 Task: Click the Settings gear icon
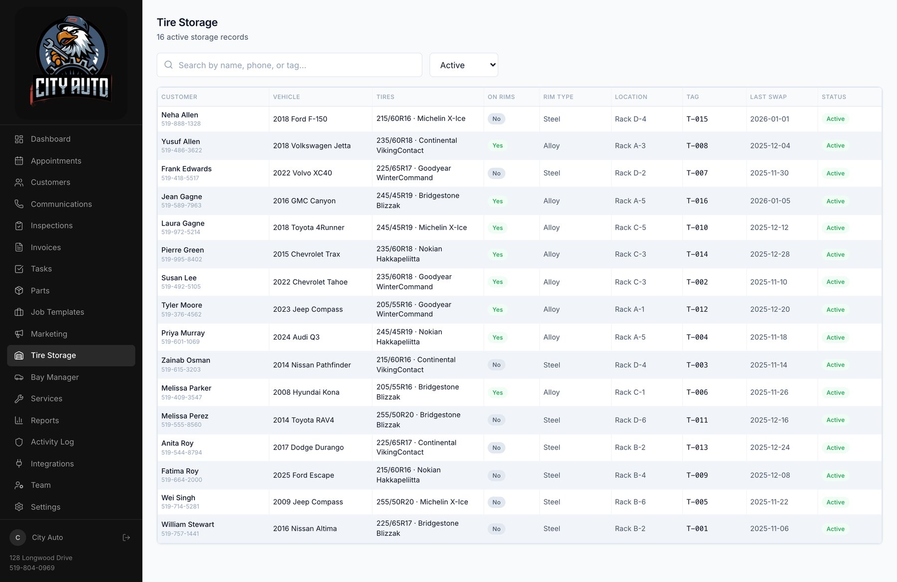19,507
